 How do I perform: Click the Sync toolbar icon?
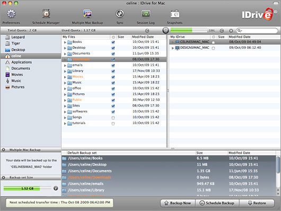(120, 14)
